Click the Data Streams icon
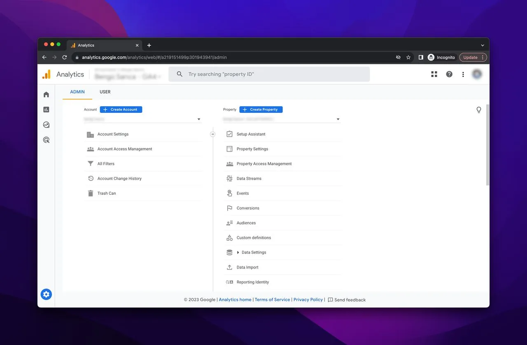Screen dimensions: 527x345 (229, 179)
